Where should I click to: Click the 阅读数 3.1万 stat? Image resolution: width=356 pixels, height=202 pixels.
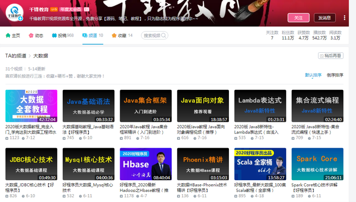(335, 36)
